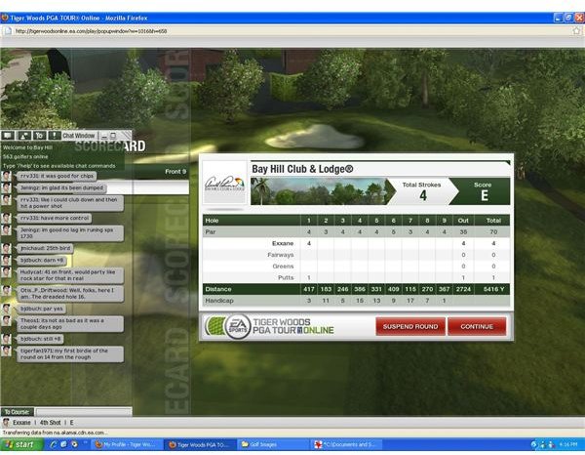Click message 'bjdbuch: par yea'

[41, 309]
